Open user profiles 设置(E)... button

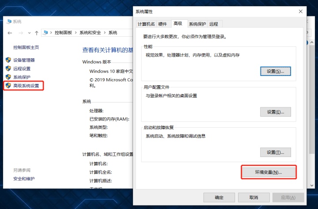click(276, 112)
